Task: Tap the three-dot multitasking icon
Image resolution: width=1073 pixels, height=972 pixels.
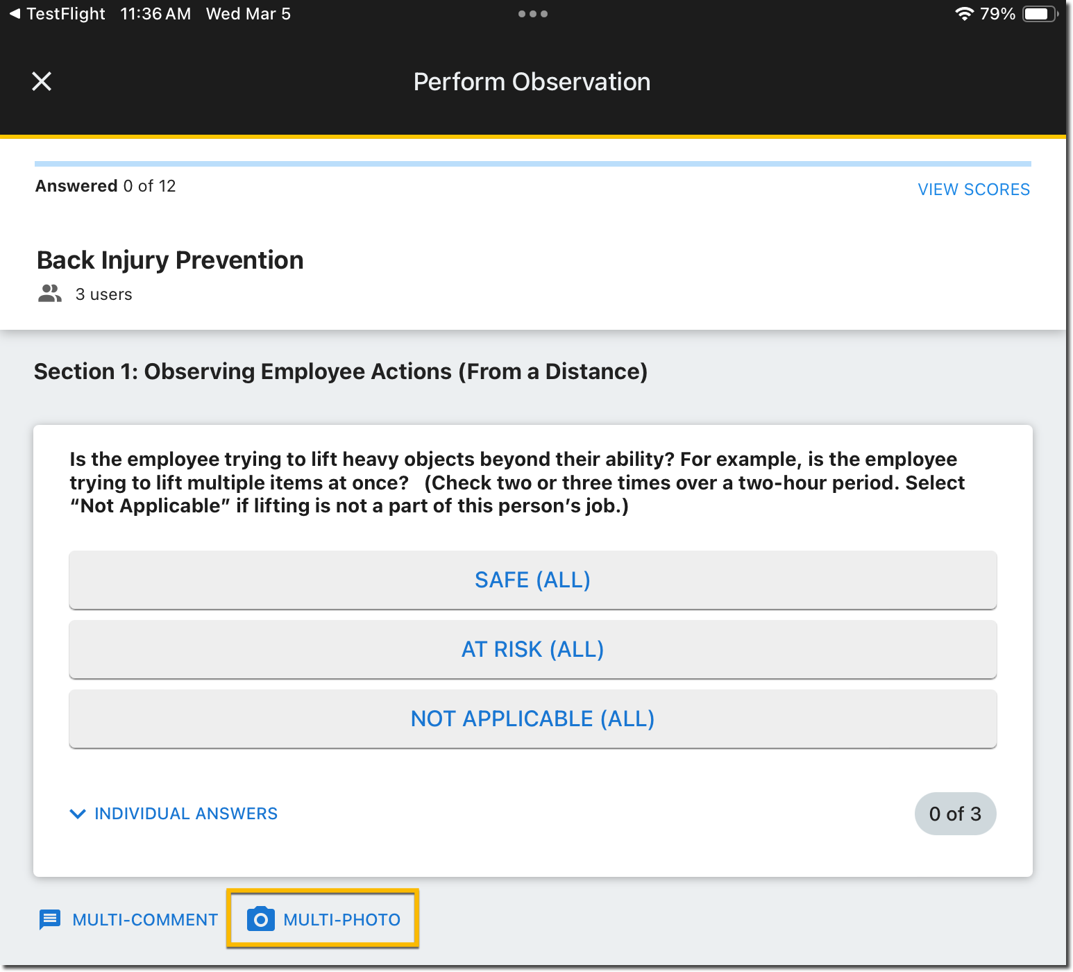Action: click(532, 14)
